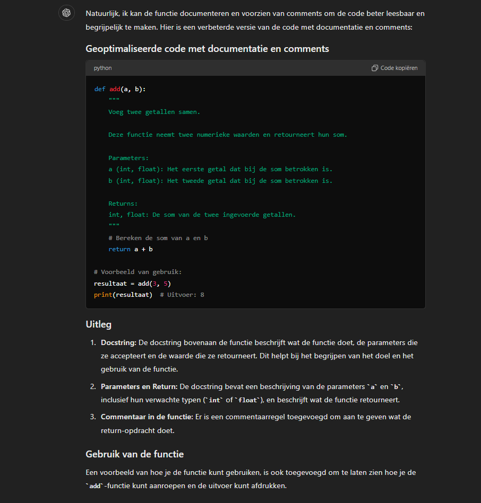481x503 pixels.
Task: Click the ChatGPT logo avatar
Action: click(66, 13)
